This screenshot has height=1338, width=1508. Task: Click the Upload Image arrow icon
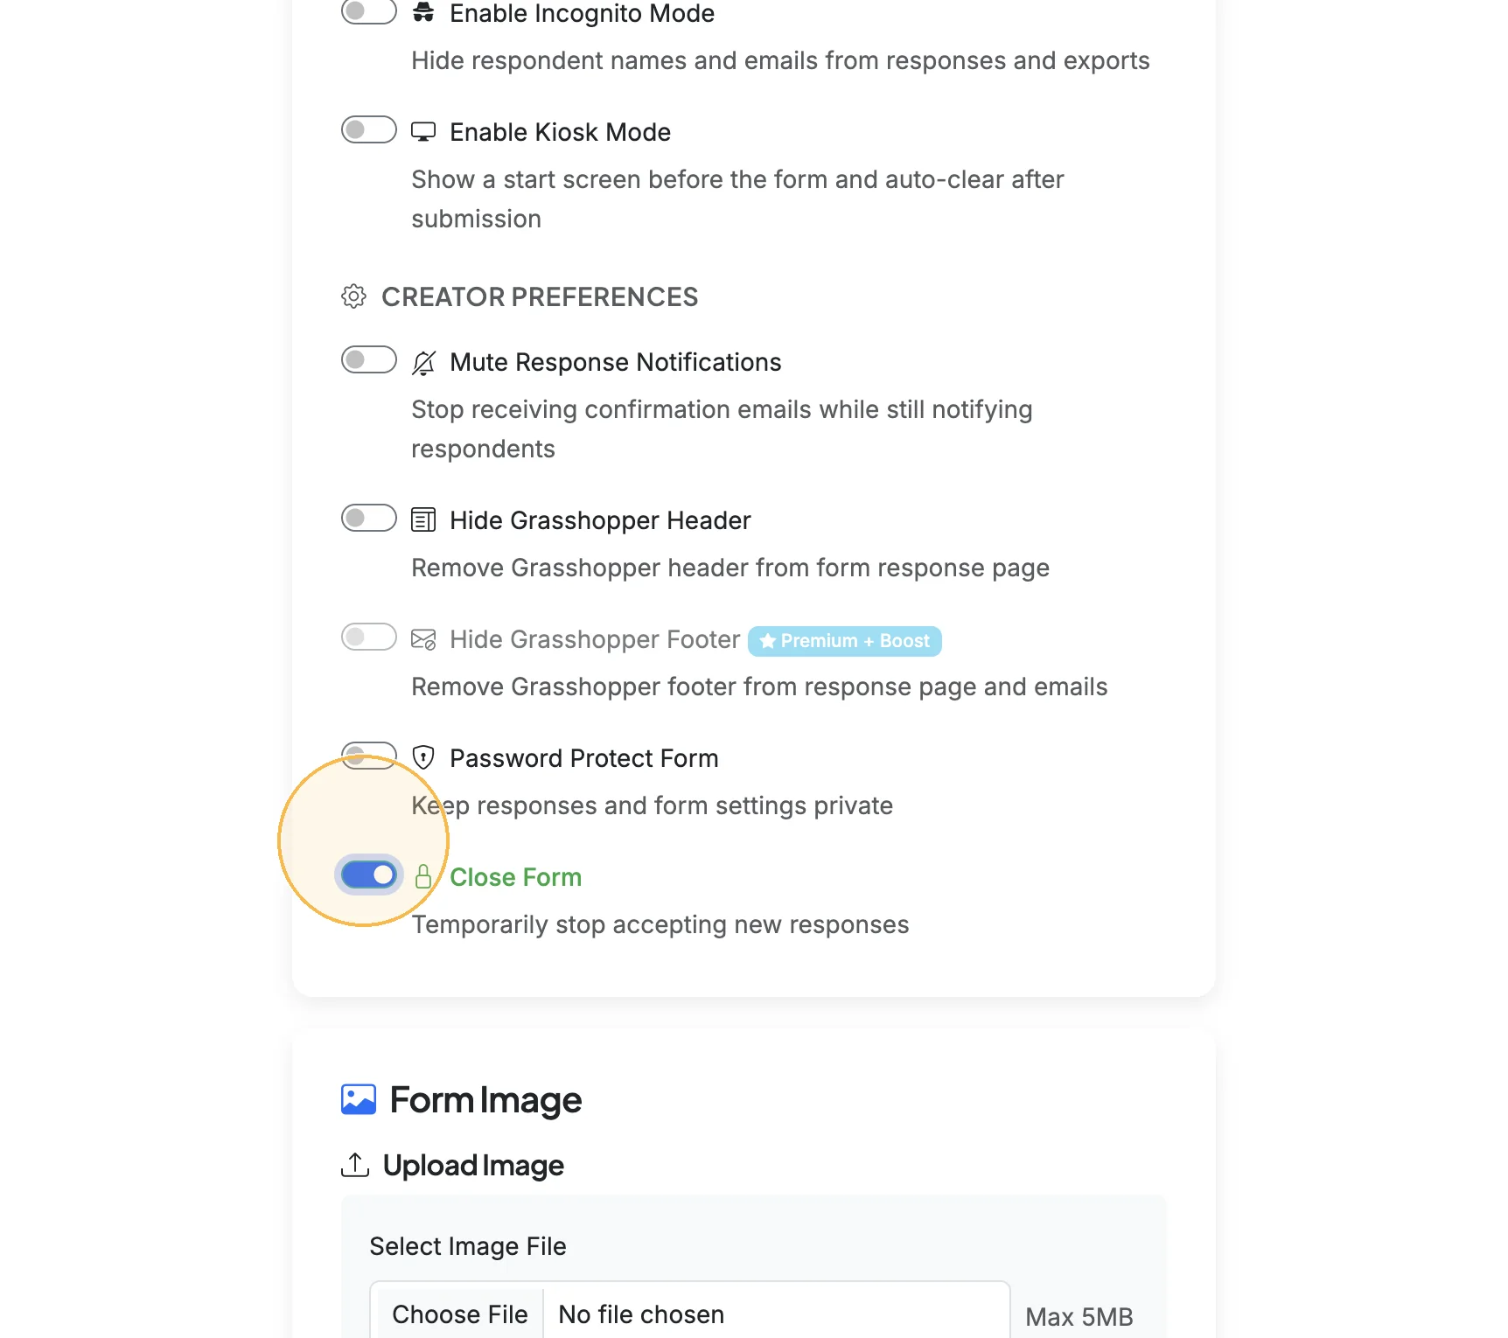pos(354,1165)
